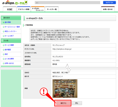Click the arrow icon beside sidebar お問い合わせ
The width and height of the screenshot is (118, 107).
click(4, 63)
